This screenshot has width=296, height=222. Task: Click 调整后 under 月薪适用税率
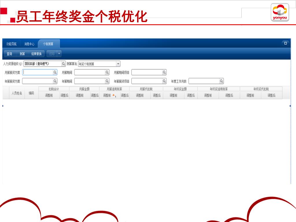(x=125, y=95)
